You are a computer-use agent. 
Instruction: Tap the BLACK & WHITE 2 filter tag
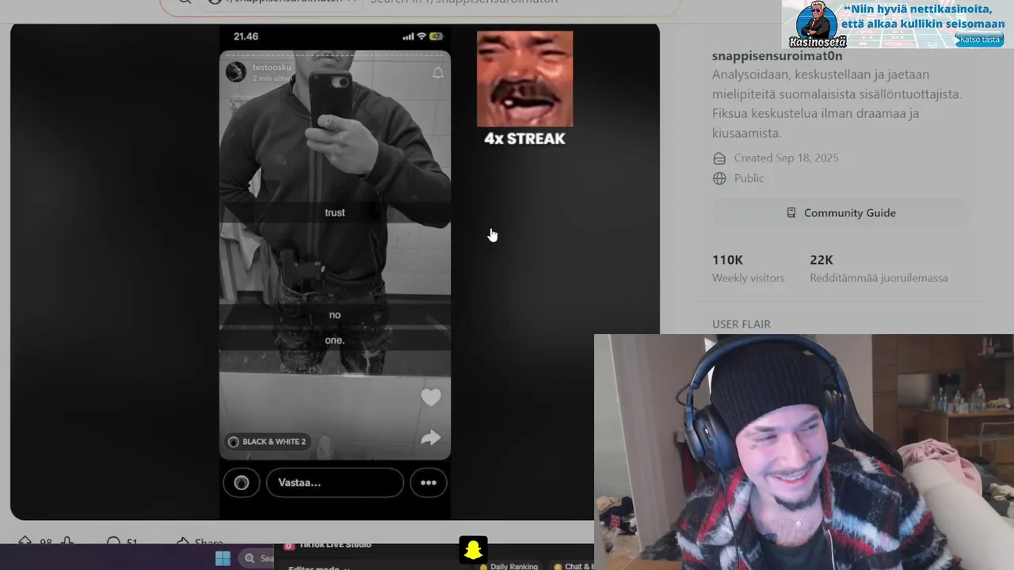[267, 442]
